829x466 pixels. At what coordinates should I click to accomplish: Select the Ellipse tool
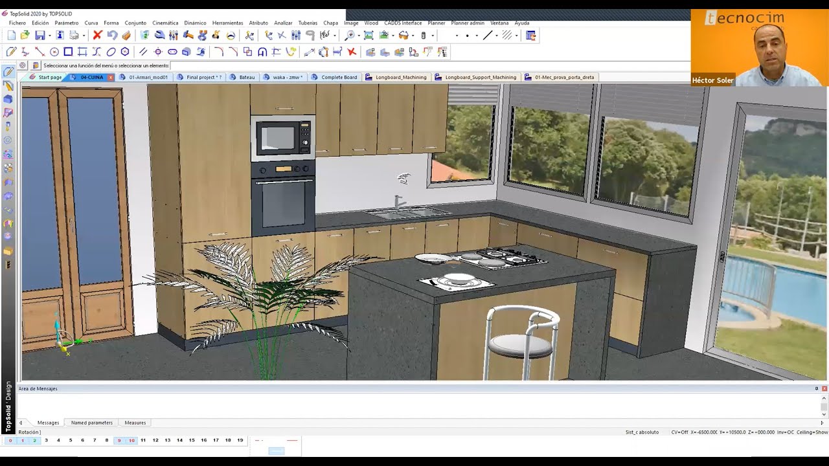coord(111,52)
